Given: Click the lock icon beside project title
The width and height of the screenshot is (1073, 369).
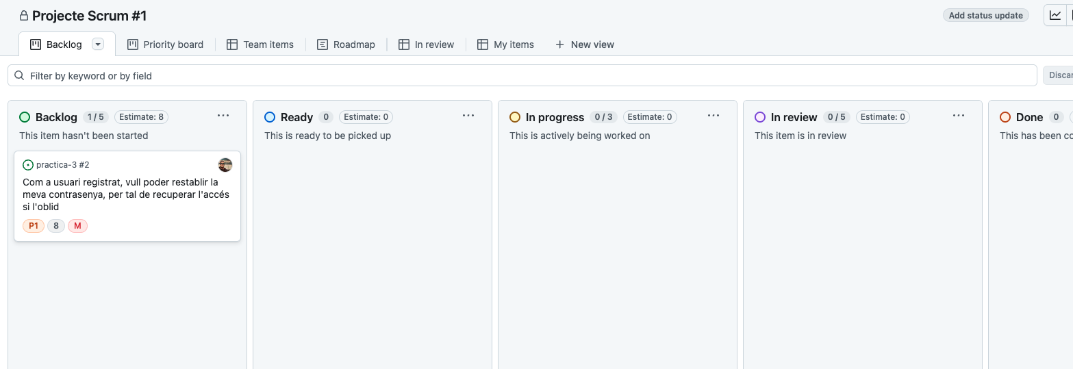Looking at the screenshot, I should 24,16.
